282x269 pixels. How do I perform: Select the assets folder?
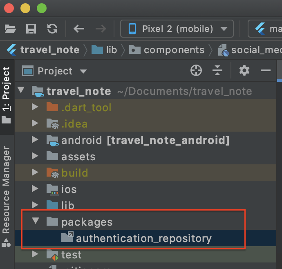(145, 156)
